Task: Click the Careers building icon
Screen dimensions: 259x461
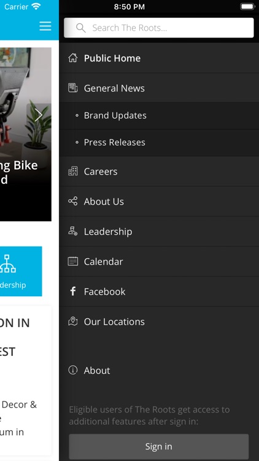Action: [73, 171]
